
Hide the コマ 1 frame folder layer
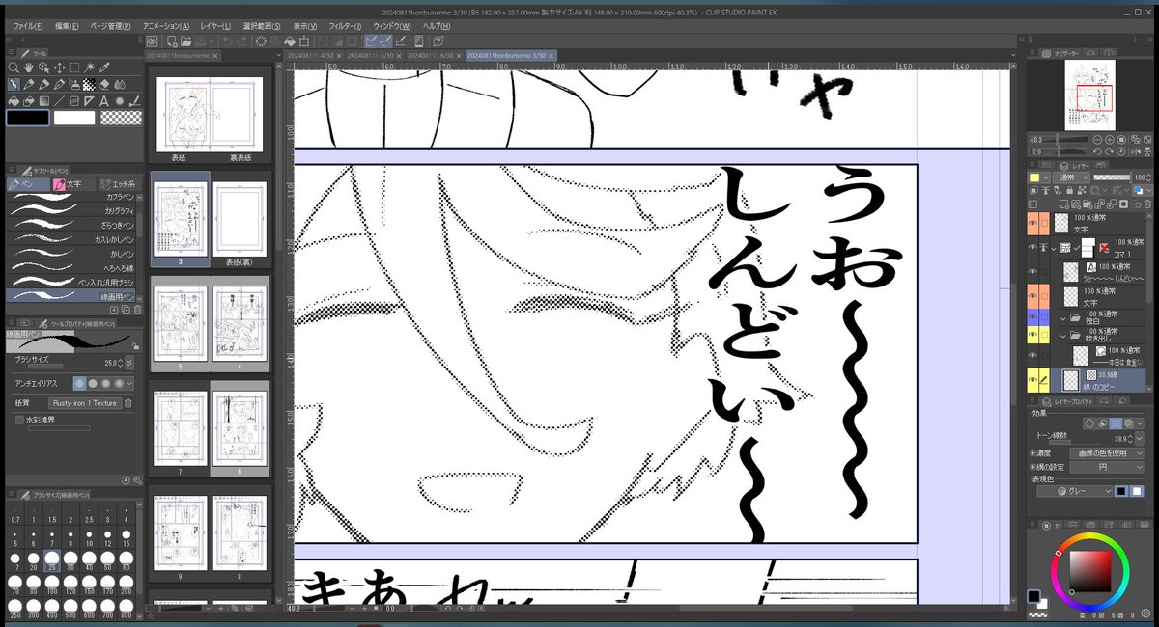pos(1032,247)
